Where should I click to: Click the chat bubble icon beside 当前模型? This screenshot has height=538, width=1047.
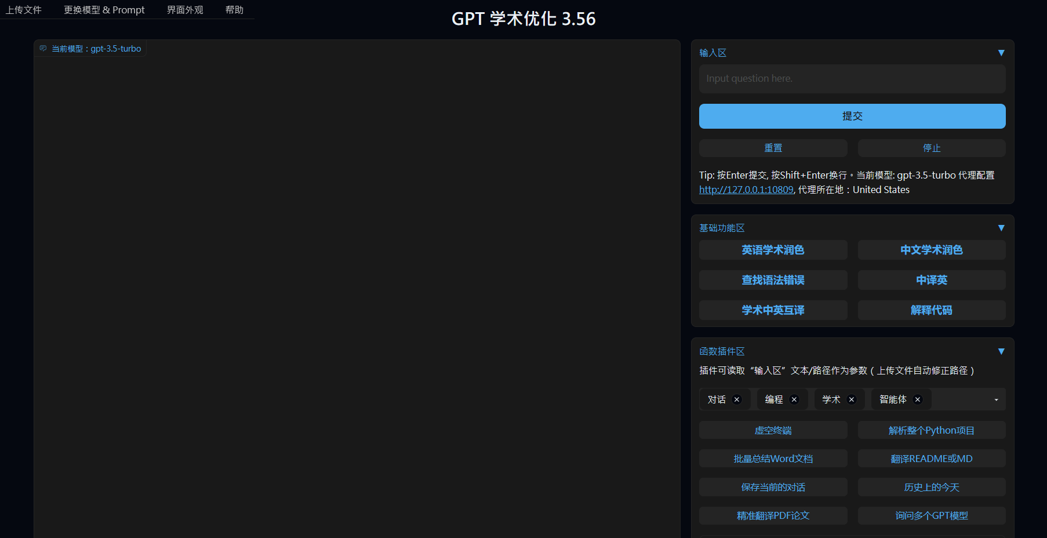click(43, 49)
